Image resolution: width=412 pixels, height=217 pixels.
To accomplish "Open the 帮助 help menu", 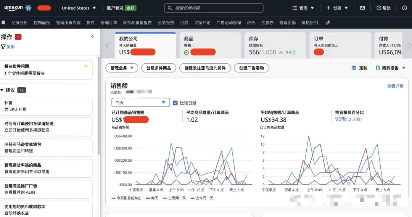I will click(x=383, y=8).
